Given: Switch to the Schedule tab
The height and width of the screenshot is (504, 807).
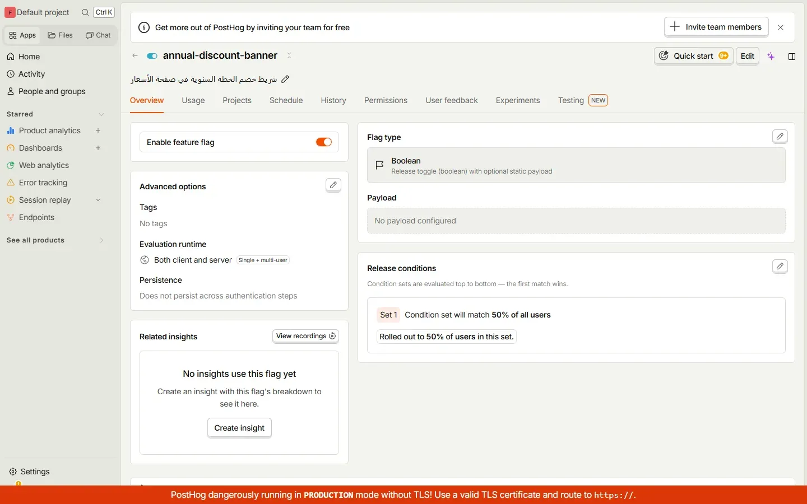Looking at the screenshot, I should coord(286,101).
